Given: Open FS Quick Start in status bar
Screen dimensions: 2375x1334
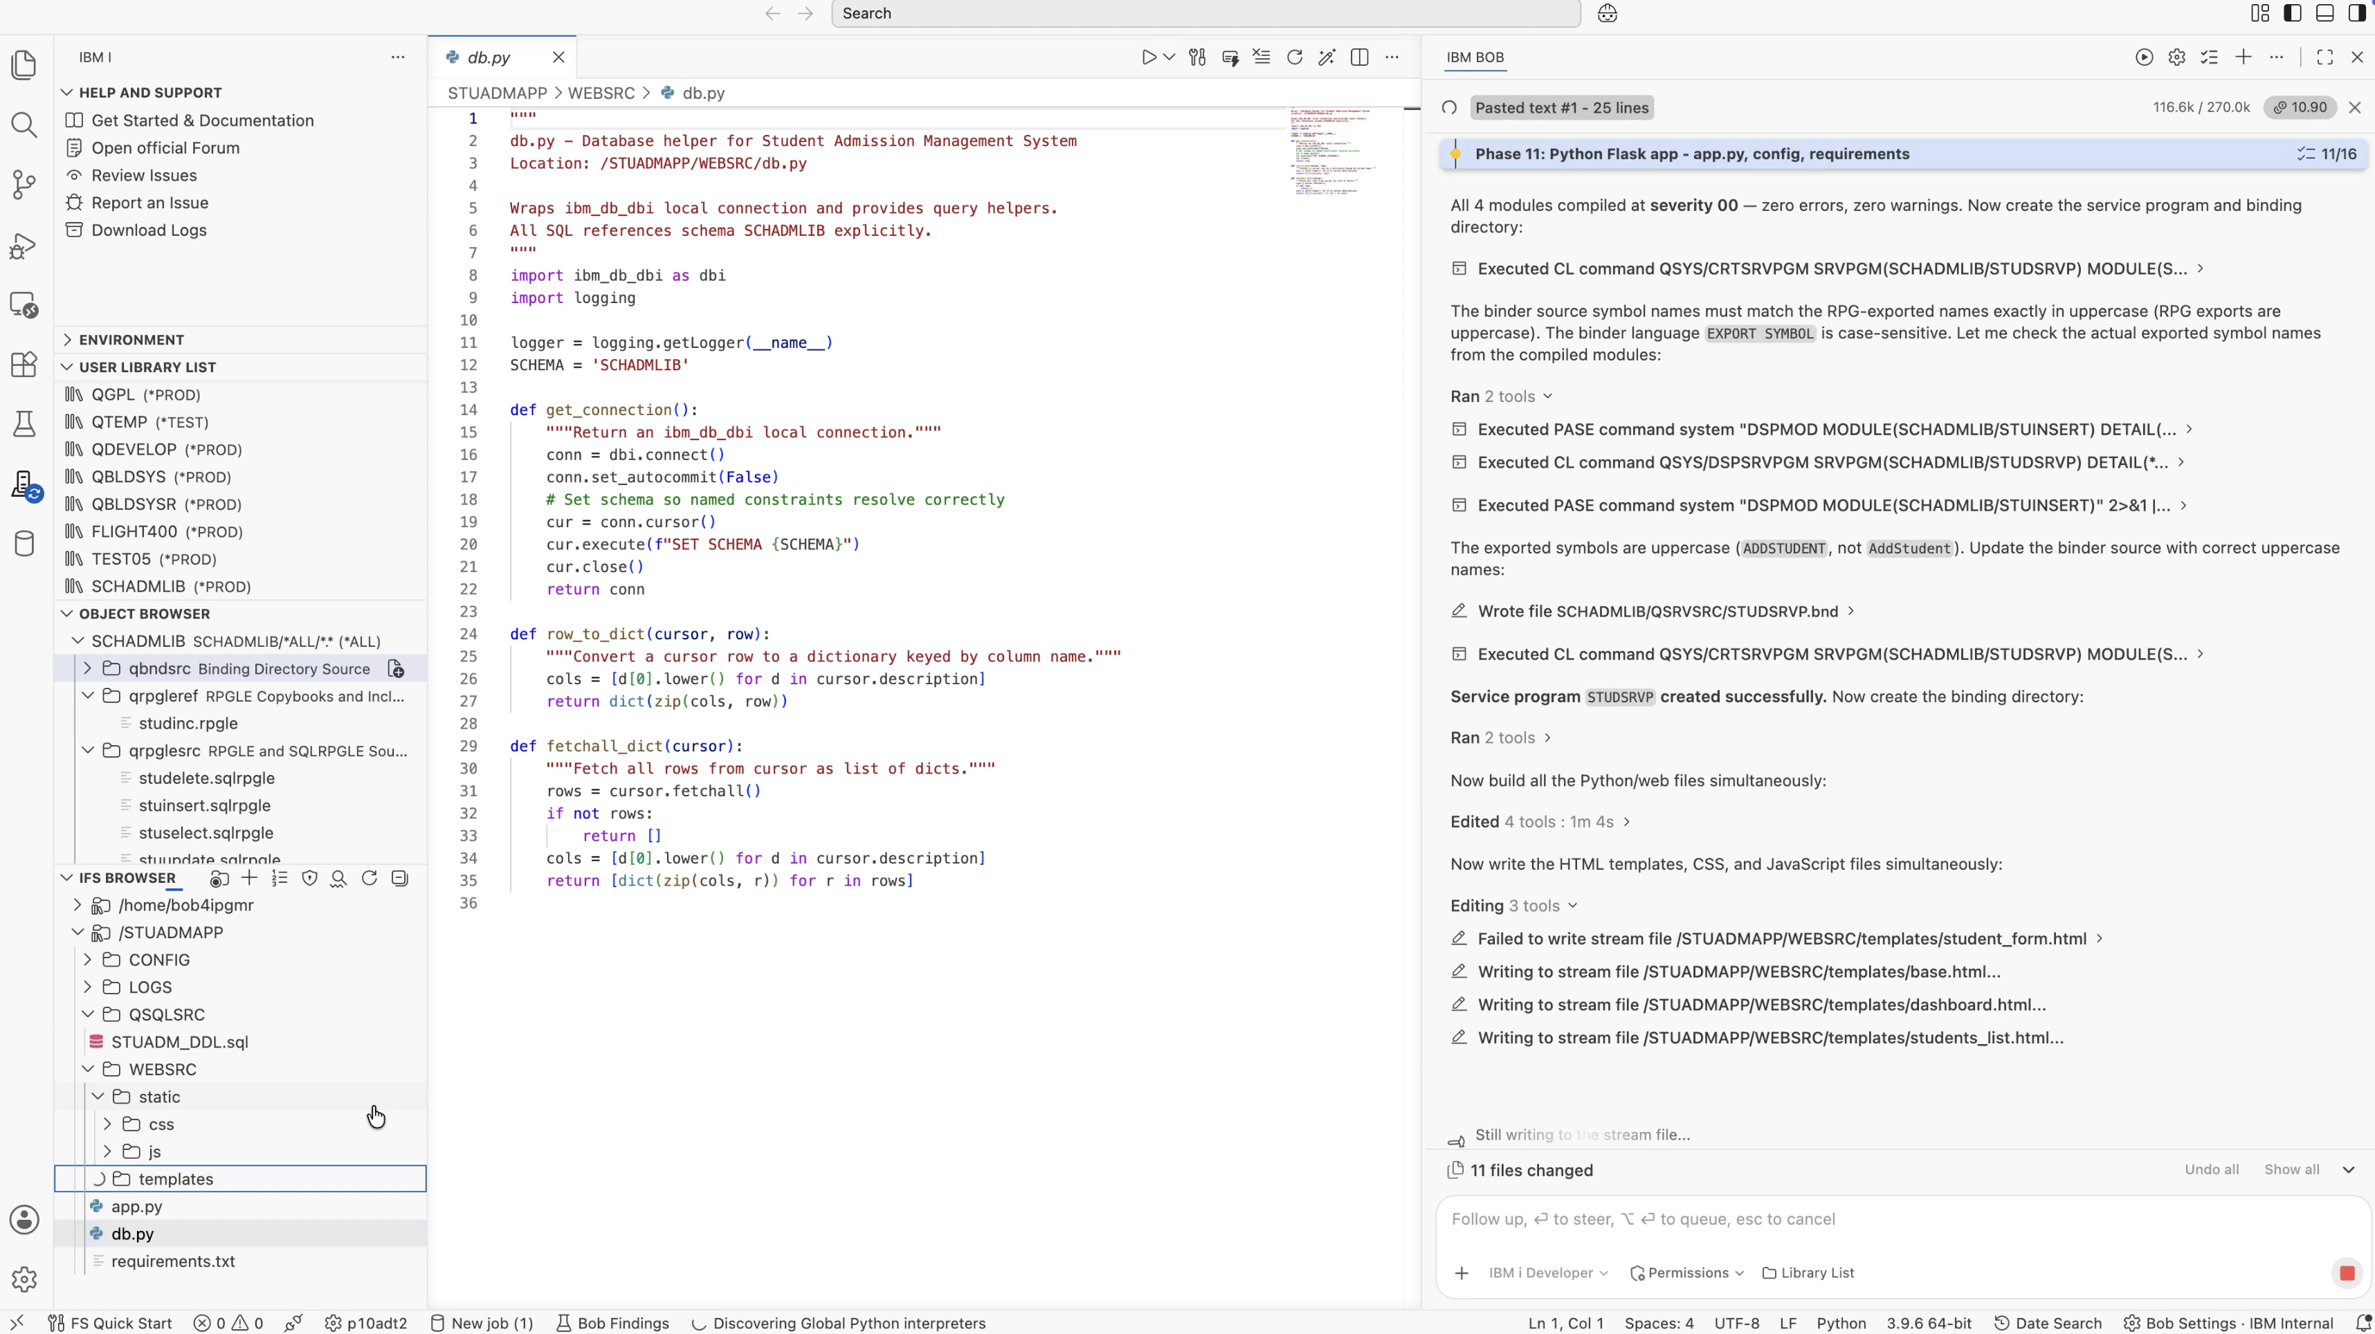Looking at the screenshot, I should point(110,1323).
